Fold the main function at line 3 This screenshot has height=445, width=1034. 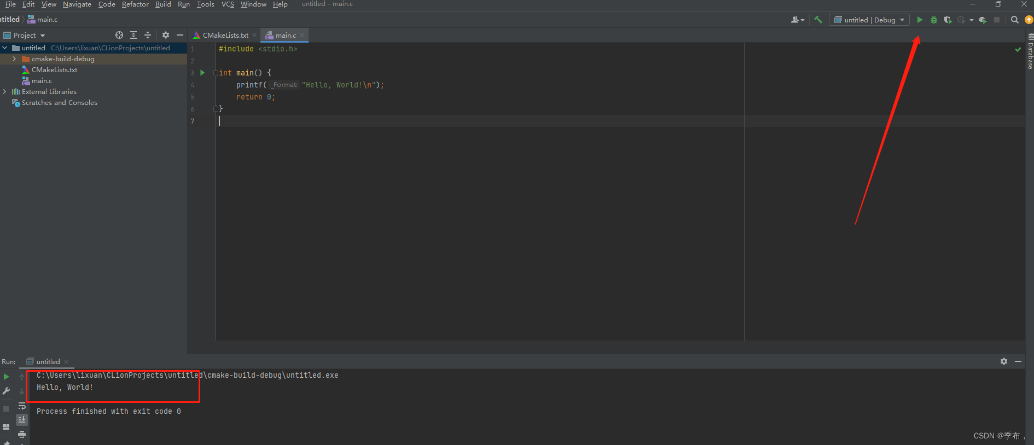click(216, 73)
